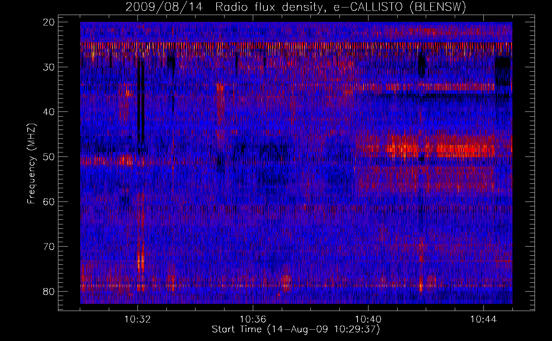Click the "Frequency (MHZ)" axis label
Viewport: 552px width, 341px height.
coord(31,164)
